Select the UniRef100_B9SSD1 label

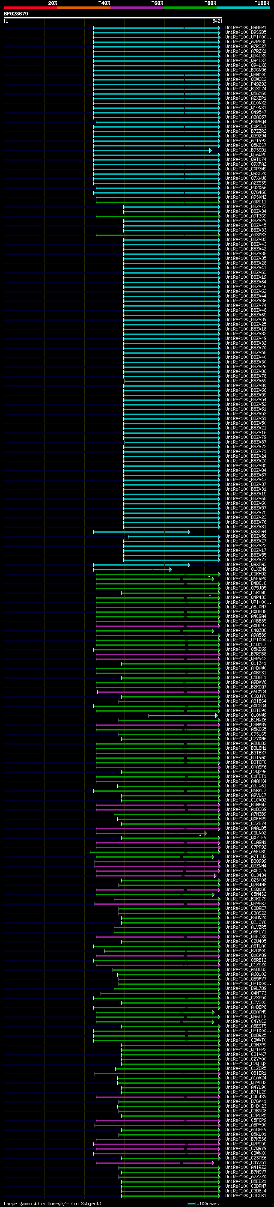click(245, 150)
